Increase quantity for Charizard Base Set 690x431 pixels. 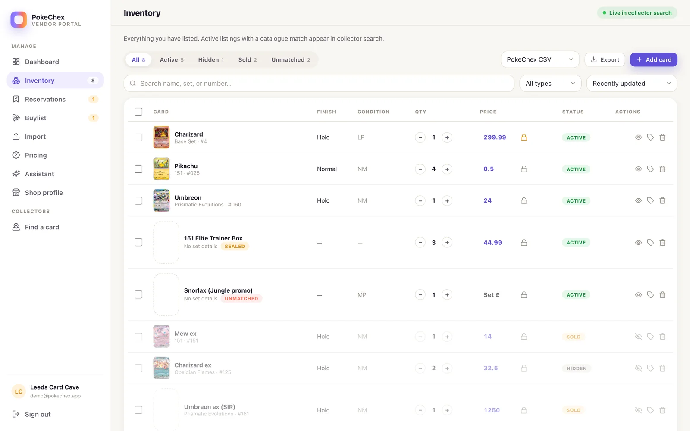click(447, 137)
